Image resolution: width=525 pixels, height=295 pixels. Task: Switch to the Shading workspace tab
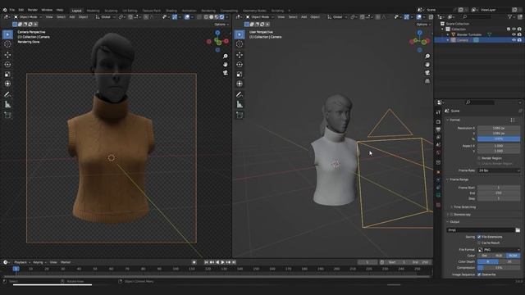click(171, 11)
